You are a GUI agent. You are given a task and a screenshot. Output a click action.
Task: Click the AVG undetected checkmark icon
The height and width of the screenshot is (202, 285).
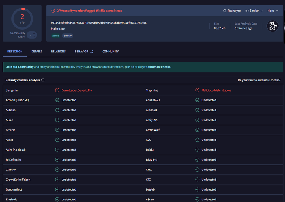click(x=197, y=140)
